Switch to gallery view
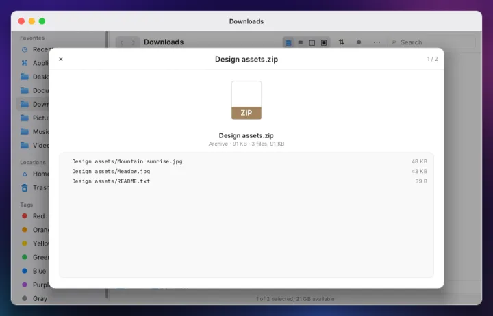The image size is (493, 316). click(x=324, y=42)
